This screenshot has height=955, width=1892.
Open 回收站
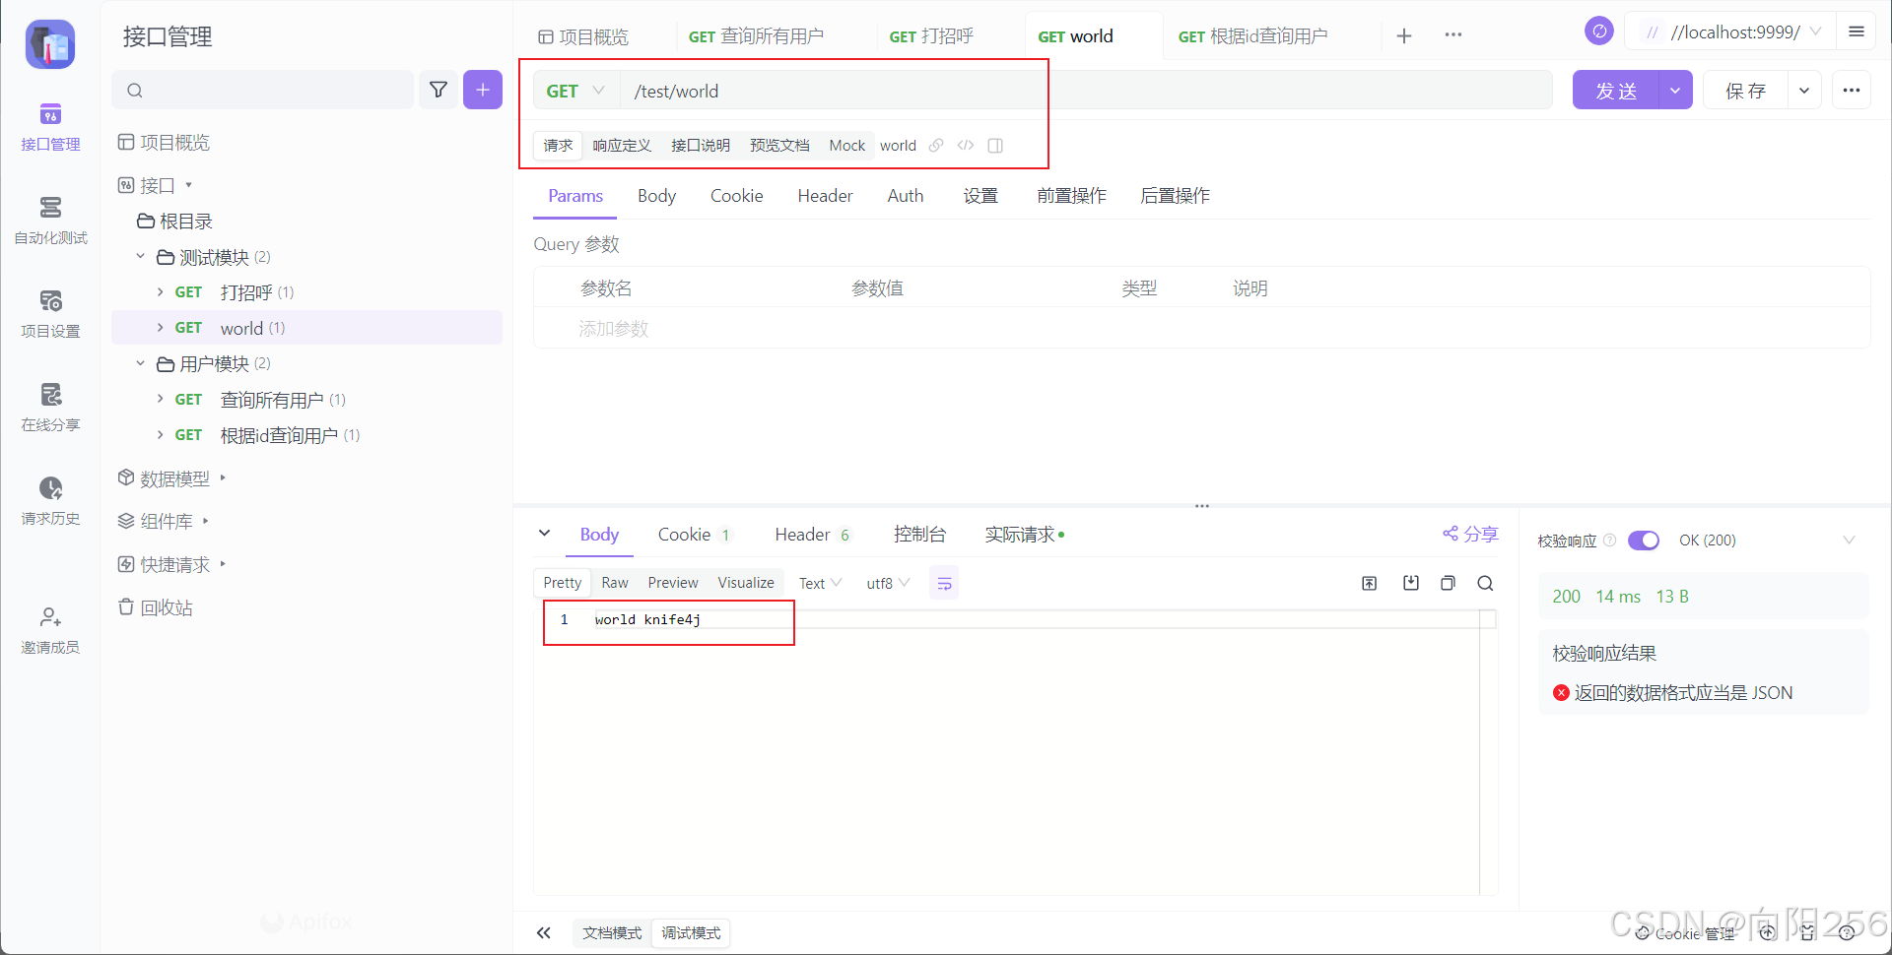(156, 607)
